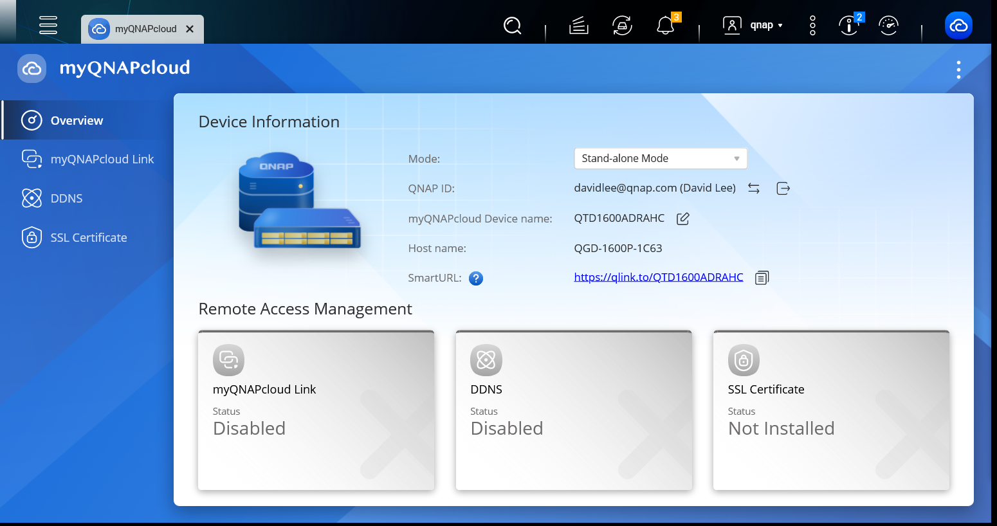This screenshot has height=526, width=997.
Task: Select Overview in the sidebar
Action: pos(87,120)
